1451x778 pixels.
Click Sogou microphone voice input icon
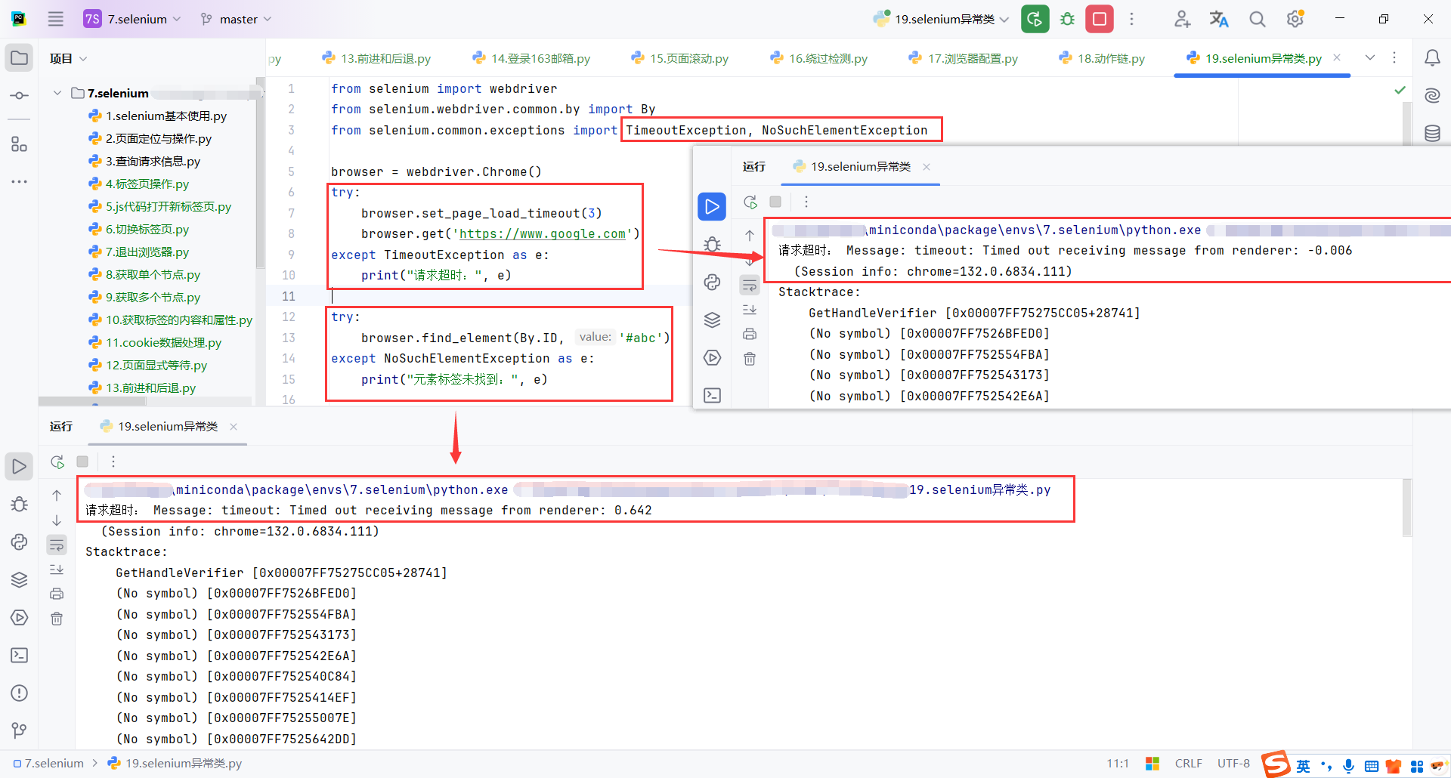(1348, 766)
